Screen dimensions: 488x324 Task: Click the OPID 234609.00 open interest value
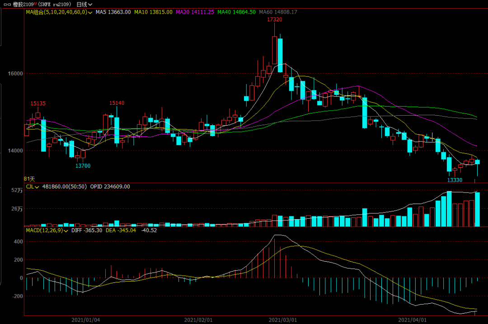pyautogui.click(x=110, y=187)
